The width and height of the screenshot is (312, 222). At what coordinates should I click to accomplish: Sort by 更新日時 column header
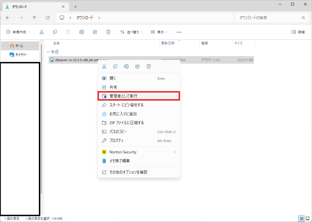click(168, 43)
